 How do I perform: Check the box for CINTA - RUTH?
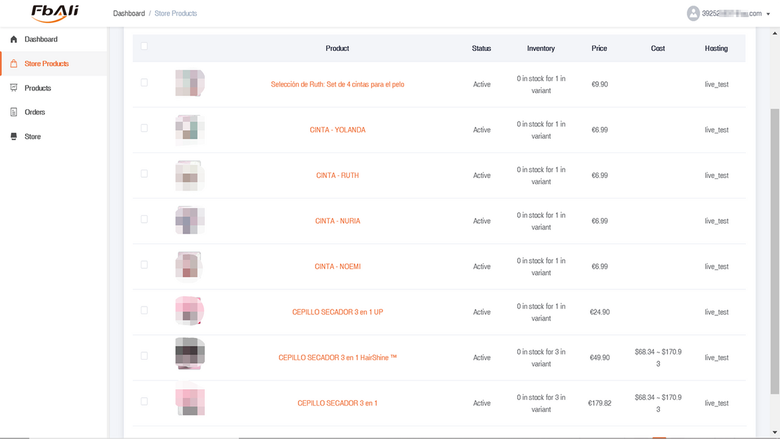(x=144, y=174)
